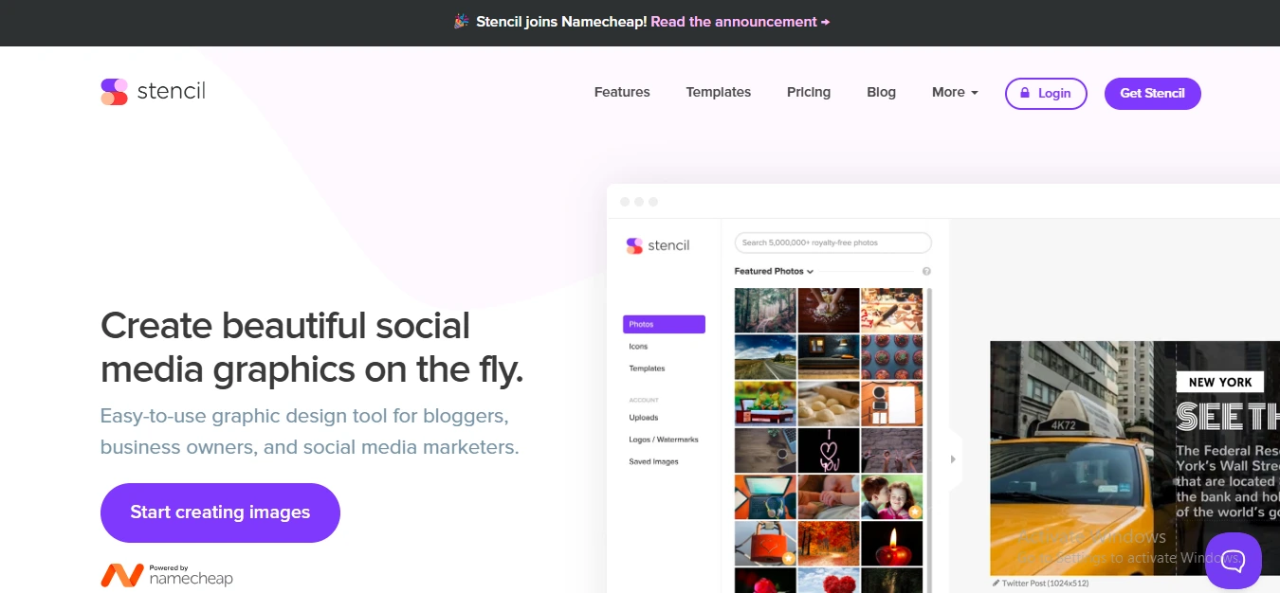
Task: Click the Namecheap logo under the hero button
Action: [x=167, y=575]
